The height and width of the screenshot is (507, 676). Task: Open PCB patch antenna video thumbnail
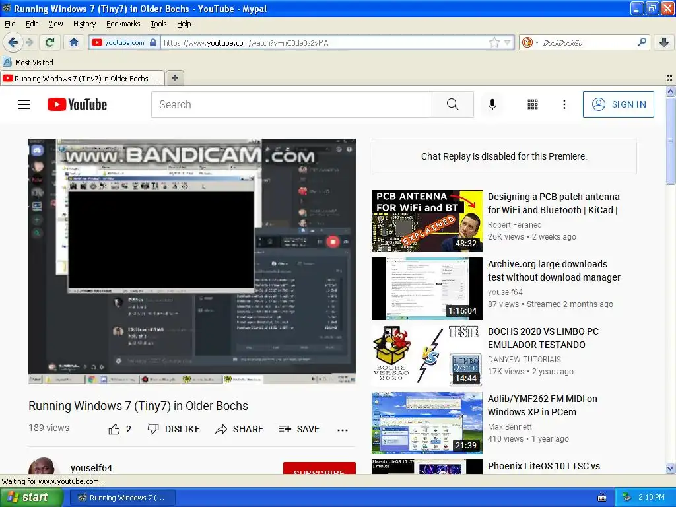(x=427, y=221)
